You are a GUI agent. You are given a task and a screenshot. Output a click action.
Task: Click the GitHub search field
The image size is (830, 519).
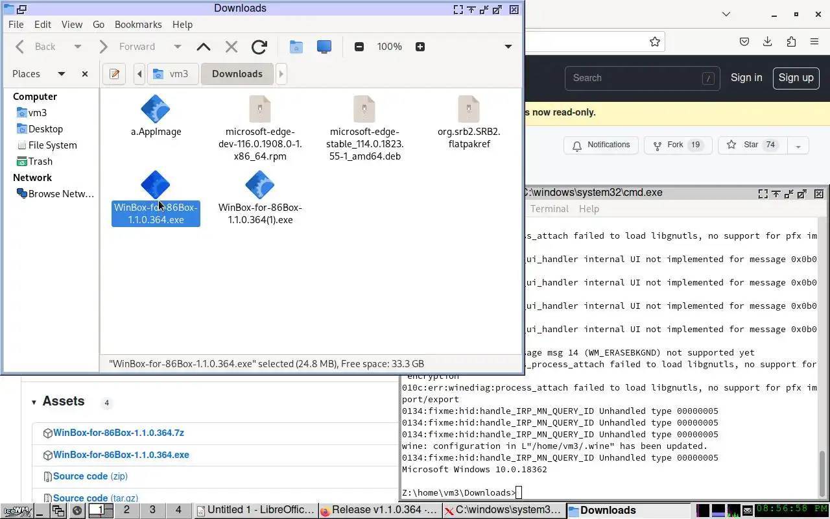tap(642, 78)
